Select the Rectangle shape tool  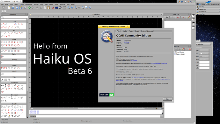pyautogui.click(x=2, y=68)
